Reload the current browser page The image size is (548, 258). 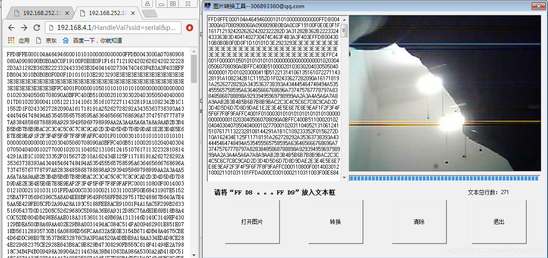(37, 28)
